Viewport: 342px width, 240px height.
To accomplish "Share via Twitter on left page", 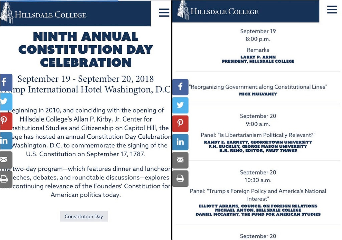I will coord(6,101).
